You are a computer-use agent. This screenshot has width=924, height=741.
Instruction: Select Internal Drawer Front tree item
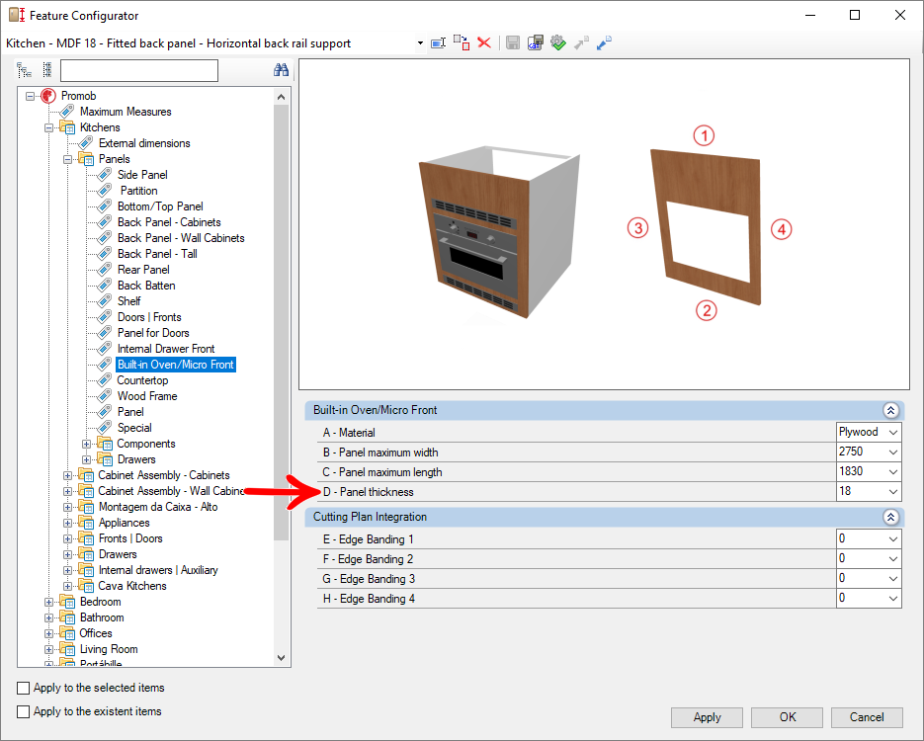[x=166, y=349]
